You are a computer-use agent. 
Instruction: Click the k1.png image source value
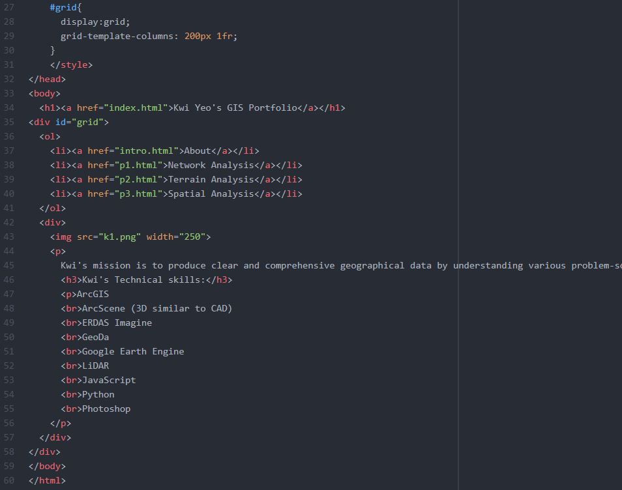119,237
